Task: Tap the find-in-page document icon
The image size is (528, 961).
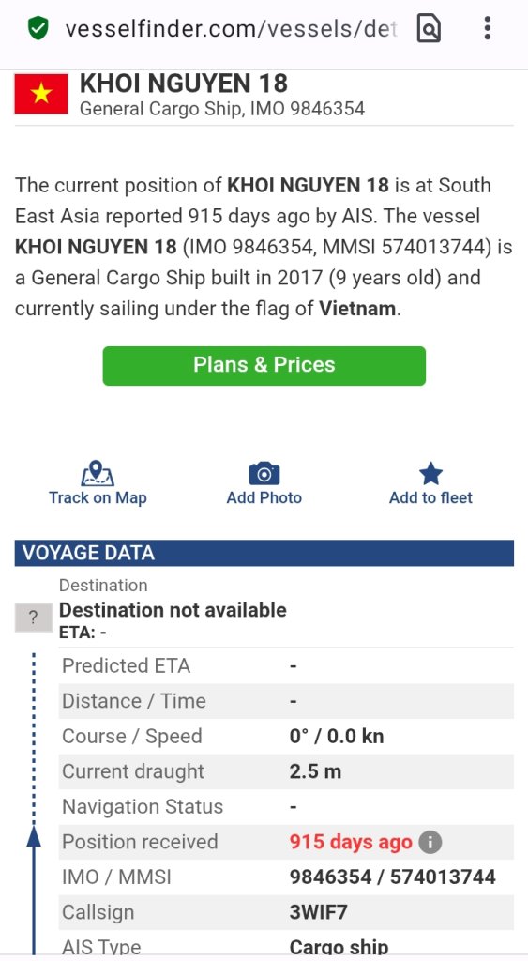Action: tap(429, 28)
